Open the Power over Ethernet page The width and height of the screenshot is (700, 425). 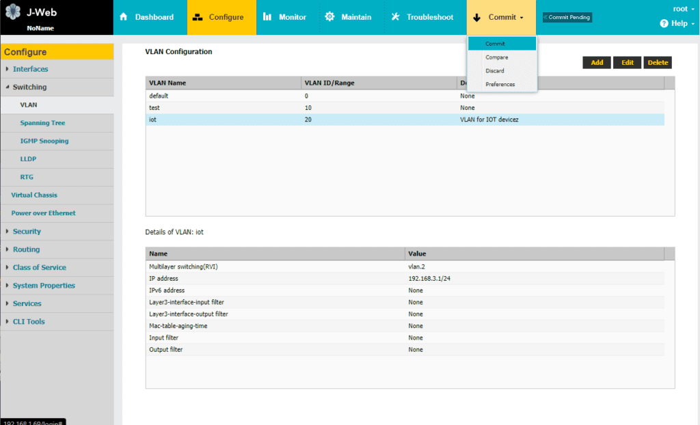pyautogui.click(x=57, y=213)
